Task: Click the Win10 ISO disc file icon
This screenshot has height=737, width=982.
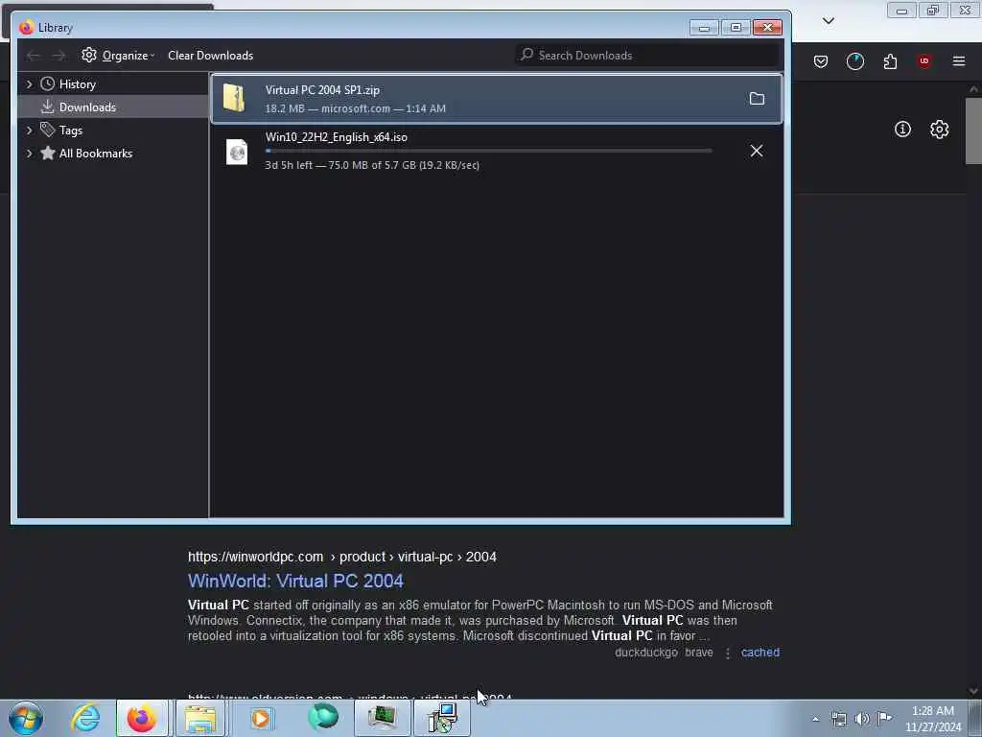Action: pyautogui.click(x=237, y=152)
